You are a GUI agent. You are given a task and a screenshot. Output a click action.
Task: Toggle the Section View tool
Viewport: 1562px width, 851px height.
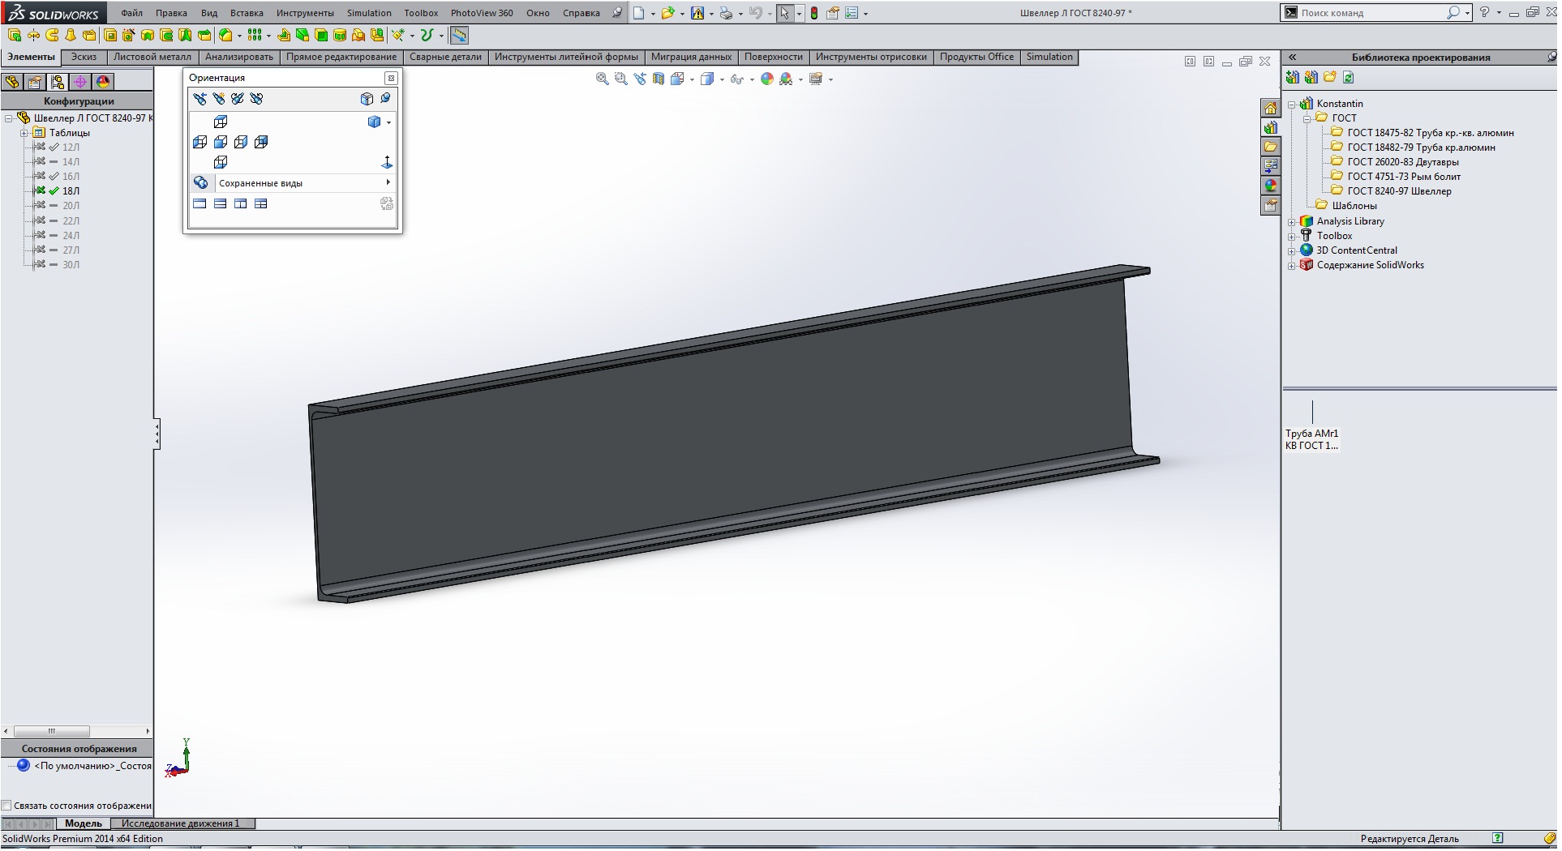659,79
